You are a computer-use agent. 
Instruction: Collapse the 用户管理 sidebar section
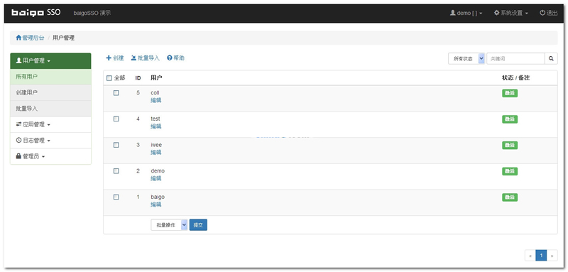coord(50,61)
